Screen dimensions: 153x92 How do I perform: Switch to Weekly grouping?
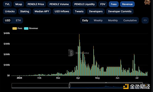point(98,20)
